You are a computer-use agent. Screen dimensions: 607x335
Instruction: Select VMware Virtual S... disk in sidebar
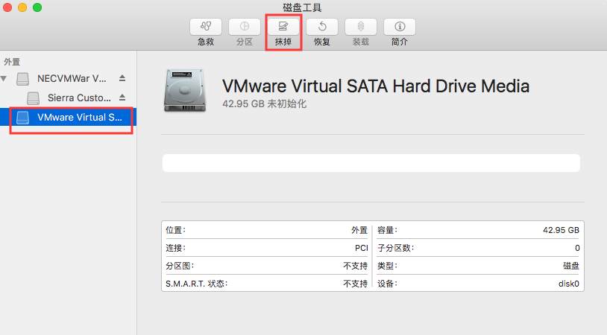coord(68,117)
